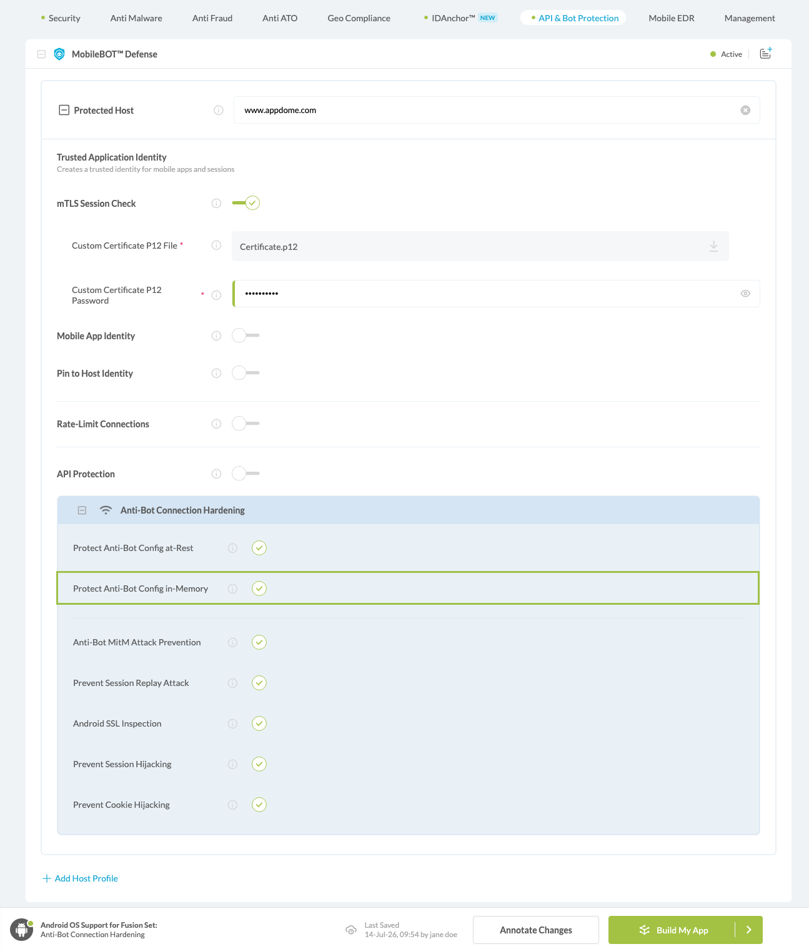
Task: Click Add Host Profile link
Action: tap(80, 878)
